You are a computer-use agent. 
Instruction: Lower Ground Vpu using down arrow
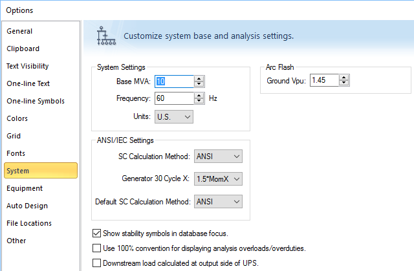[x=343, y=84]
